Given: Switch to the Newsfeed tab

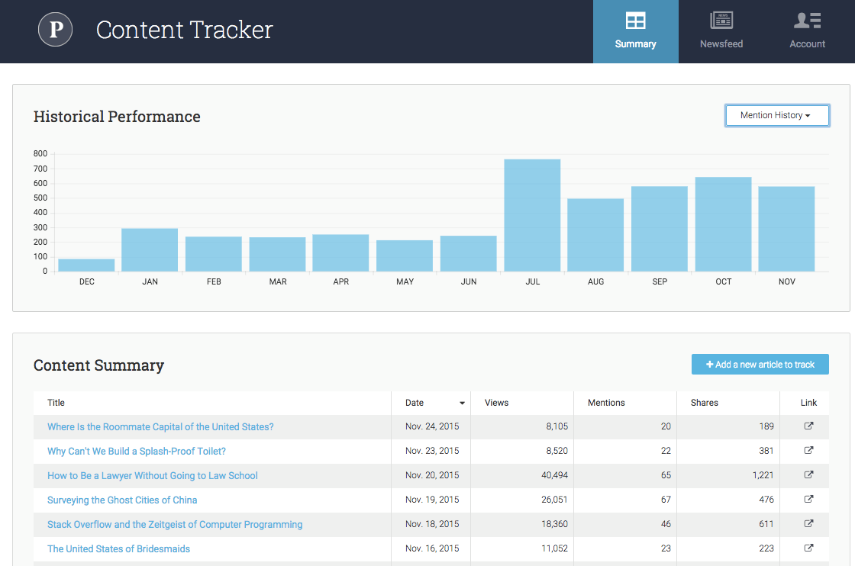Looking at the screenshot, I should pos(721,31).
